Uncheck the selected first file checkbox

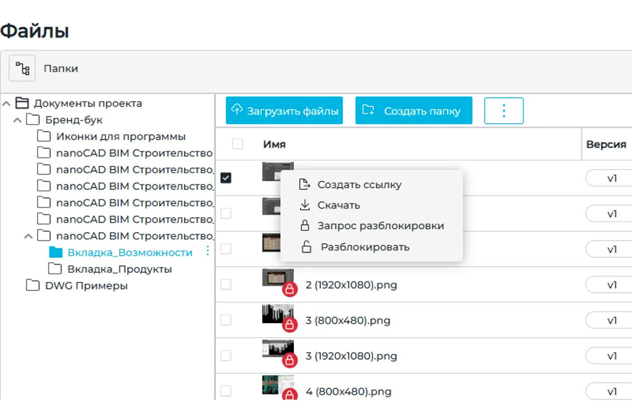tap(226, 178)
